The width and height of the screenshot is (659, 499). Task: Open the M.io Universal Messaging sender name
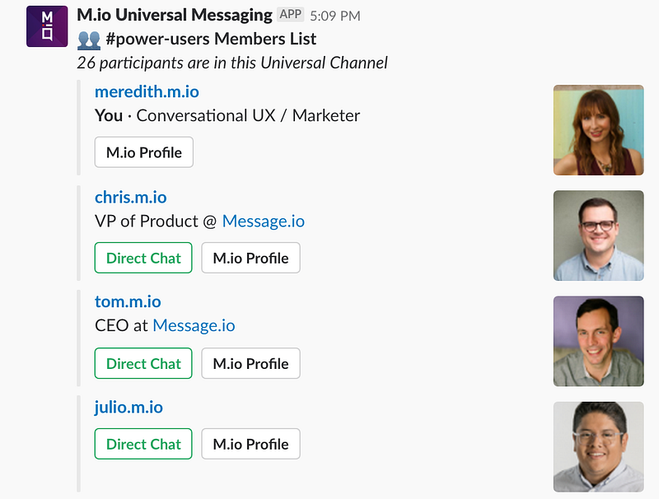click(174, 15)
